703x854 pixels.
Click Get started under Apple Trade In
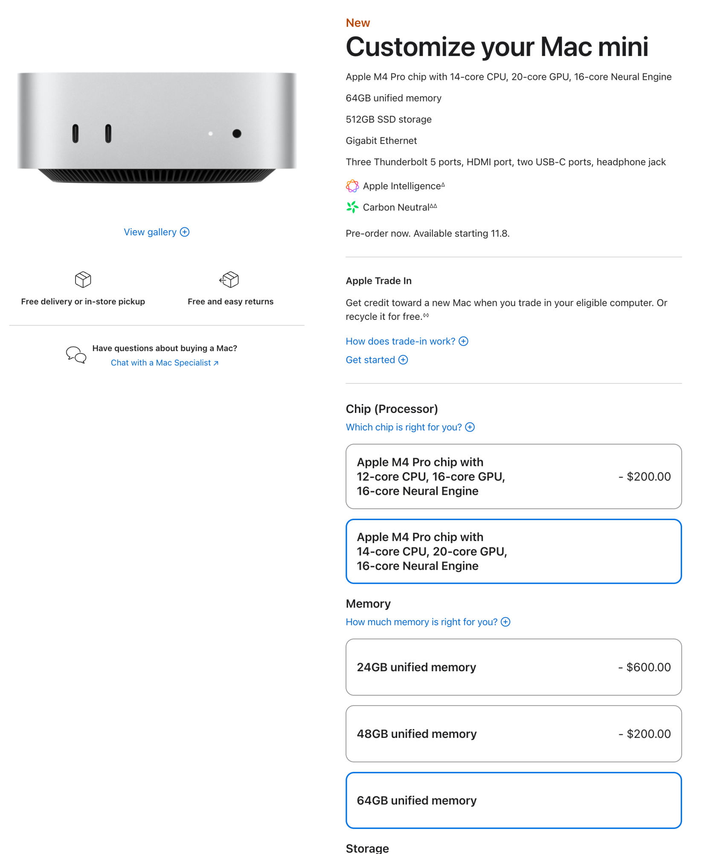tap(370, 360)
